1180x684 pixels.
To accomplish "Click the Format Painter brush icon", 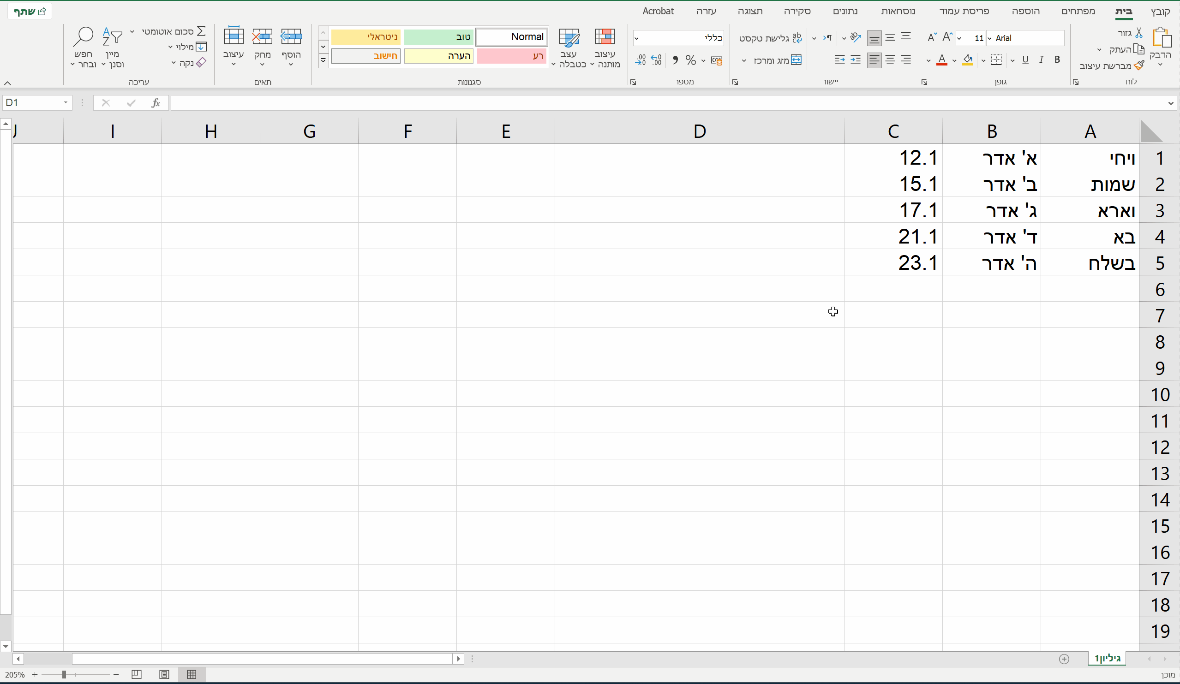I will point(1139,65).
